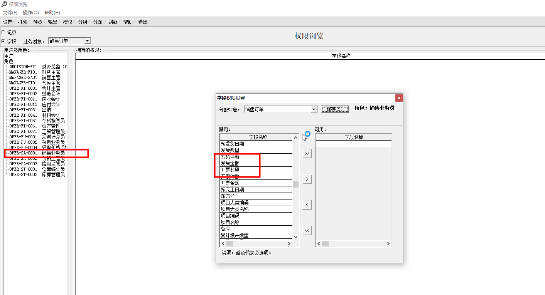Viewport: 545px width, 295px height.
Task: Select role DECISION-FI1 财务总监
Action: click(37, 67)
